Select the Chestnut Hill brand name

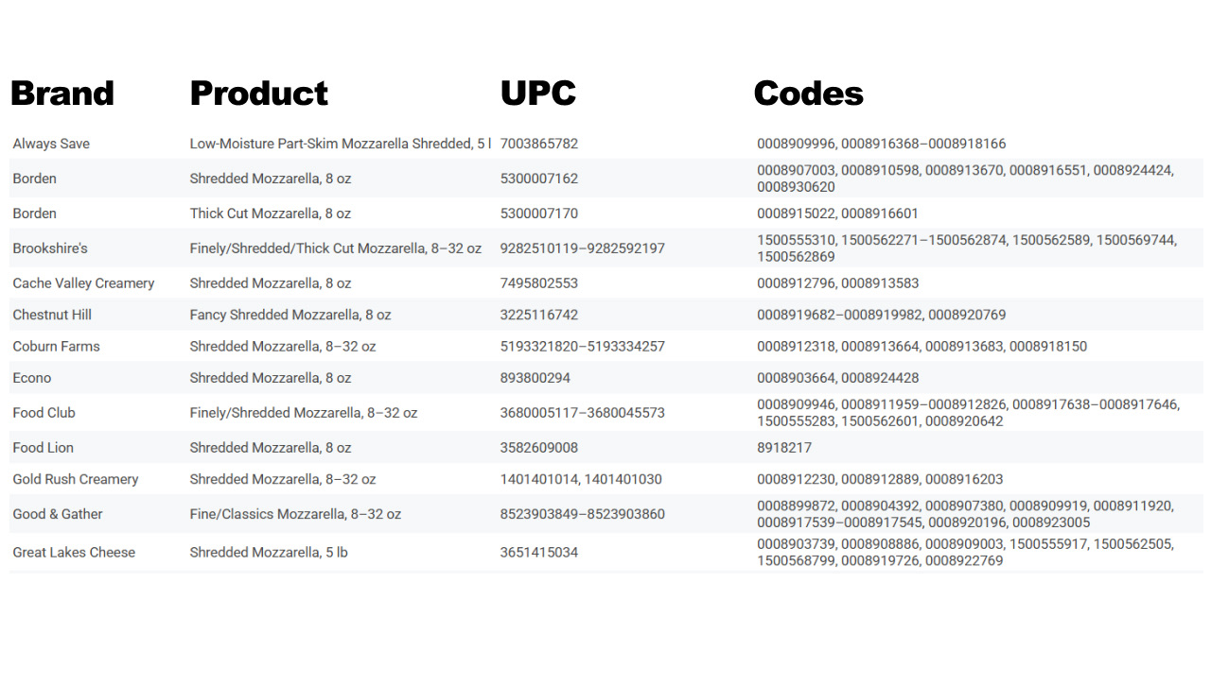coord(52,315)
